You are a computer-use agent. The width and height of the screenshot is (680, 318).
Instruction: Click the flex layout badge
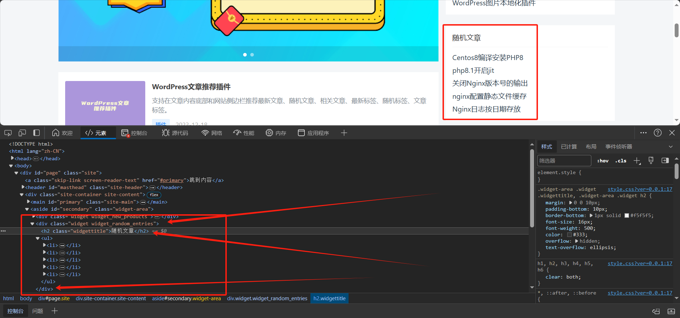click(154, 195)
